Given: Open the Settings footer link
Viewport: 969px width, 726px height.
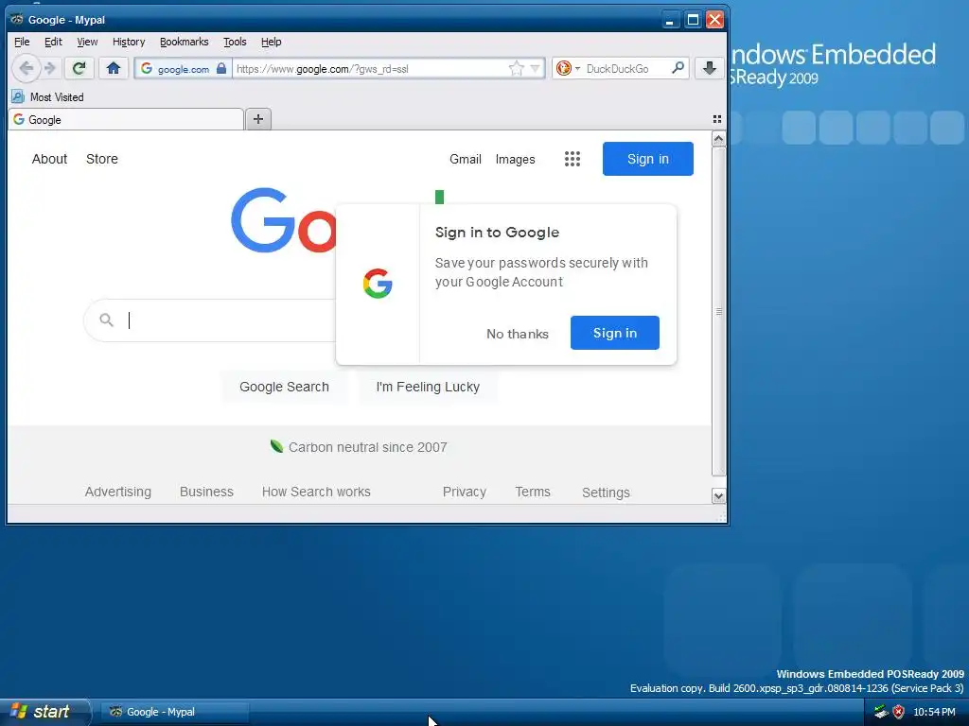Looking at the screenshot, I should tap(606, 493).
